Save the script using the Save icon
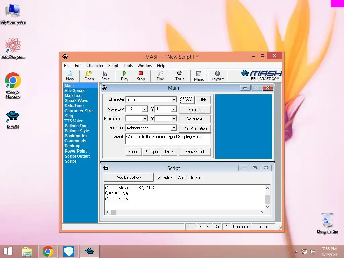This screenshot has width=344, height=258. click(x=105, y=76)
